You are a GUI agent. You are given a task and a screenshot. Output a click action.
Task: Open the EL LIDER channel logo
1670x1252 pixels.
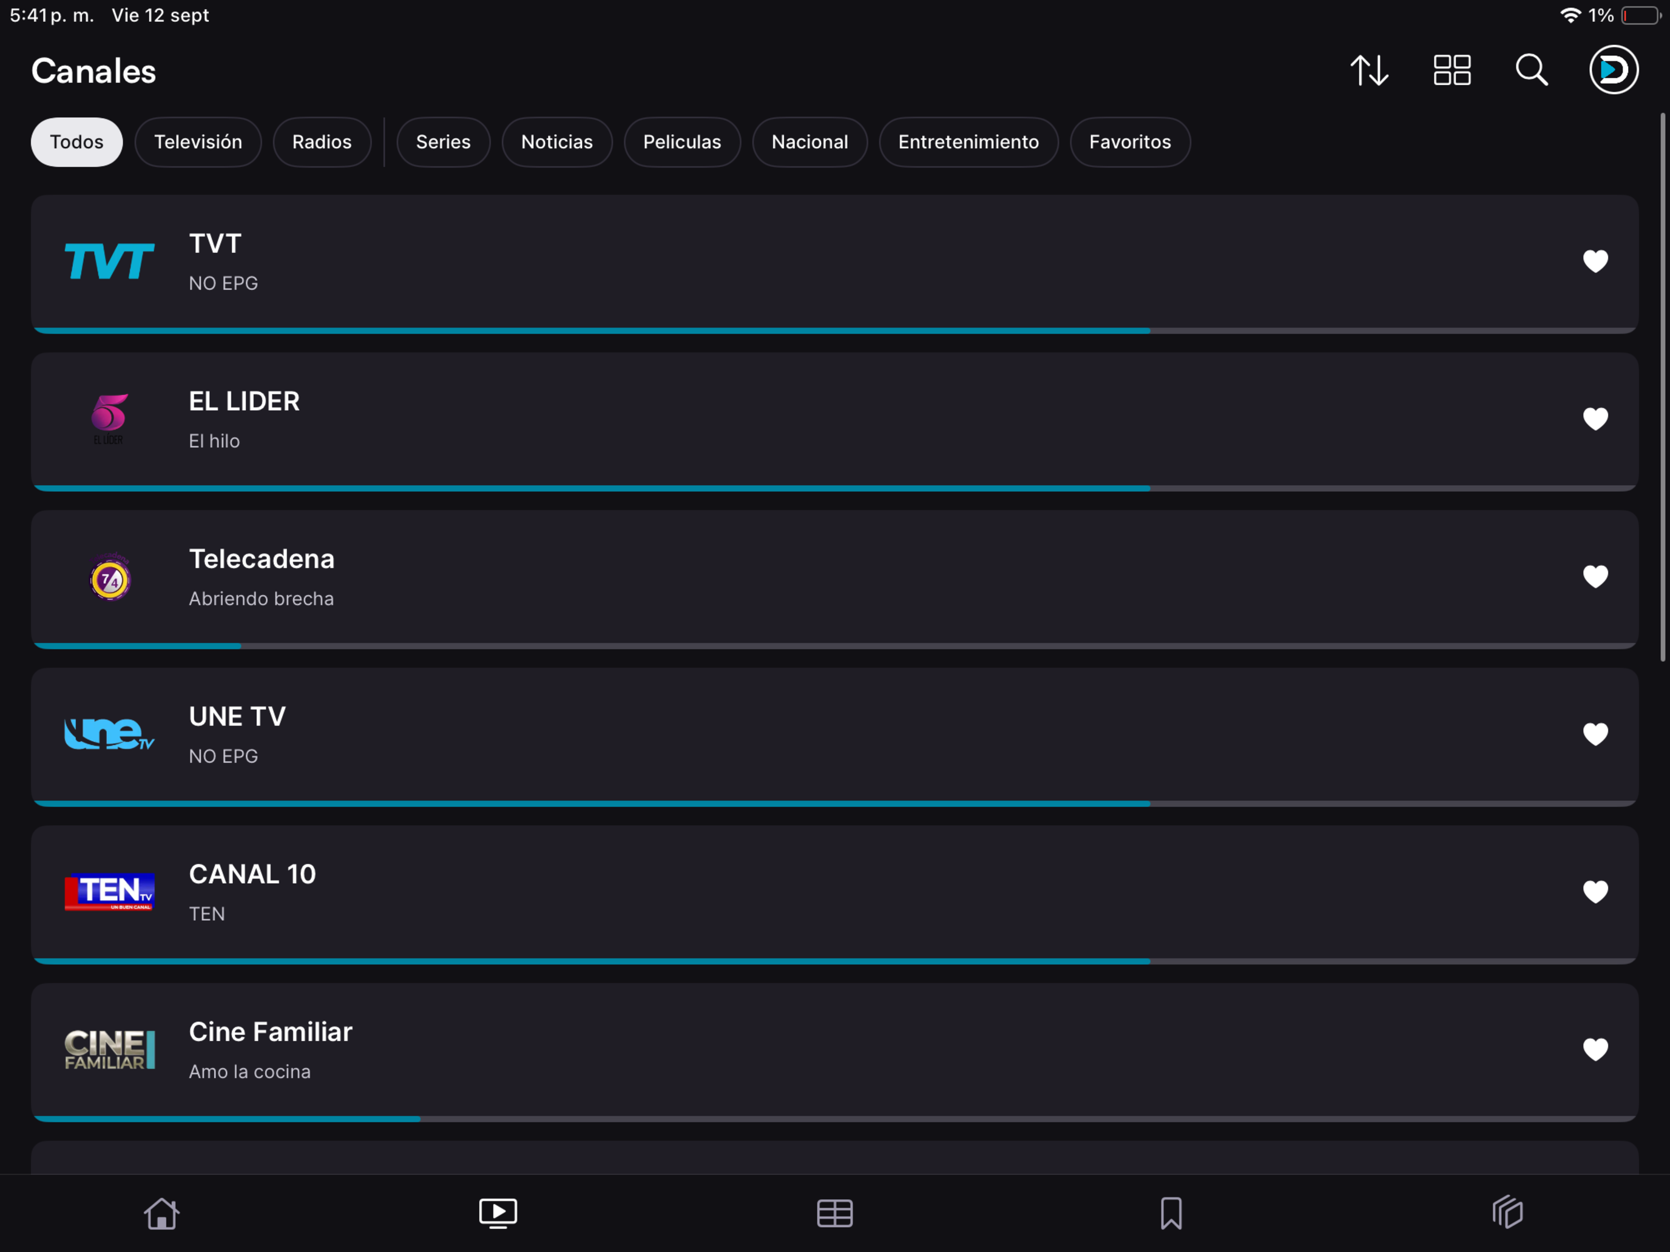click(x=109, y=420)
